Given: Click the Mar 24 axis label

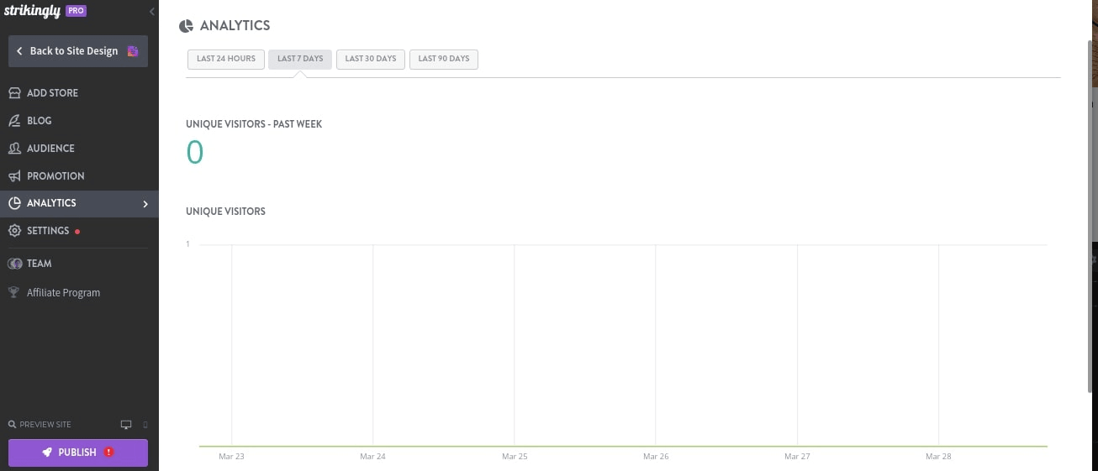Looking at the screenshot, I should [372, 457].
